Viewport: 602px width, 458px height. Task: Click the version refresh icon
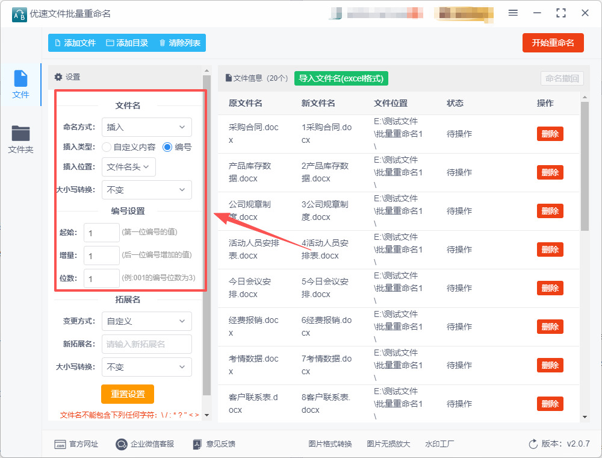pyautogui.click(x=533, y=444)
